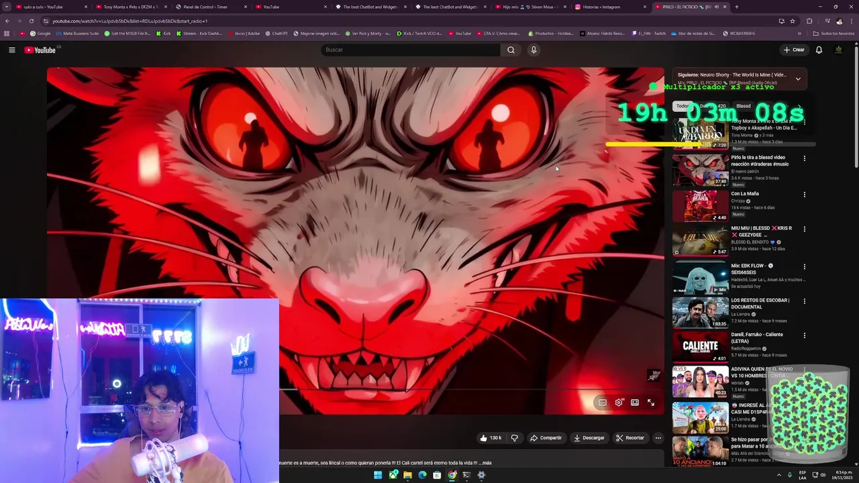The height and width of the screenshot is (483, 859).
Task: Click the magnifying glass search button
Action: click(x=511, y=50)
